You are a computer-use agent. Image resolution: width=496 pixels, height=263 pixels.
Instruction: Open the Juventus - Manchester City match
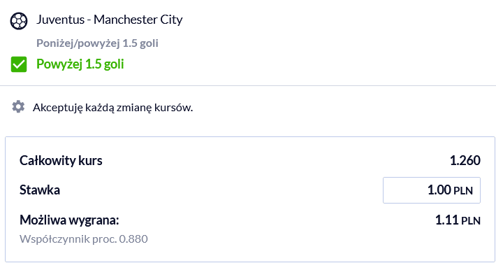pos(110,20)
